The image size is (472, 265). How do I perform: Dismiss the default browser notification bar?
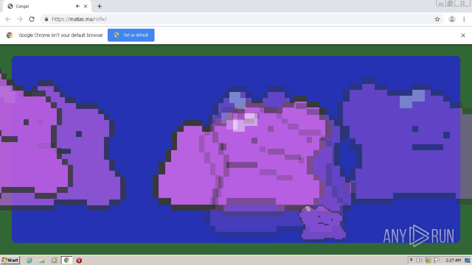463,35
